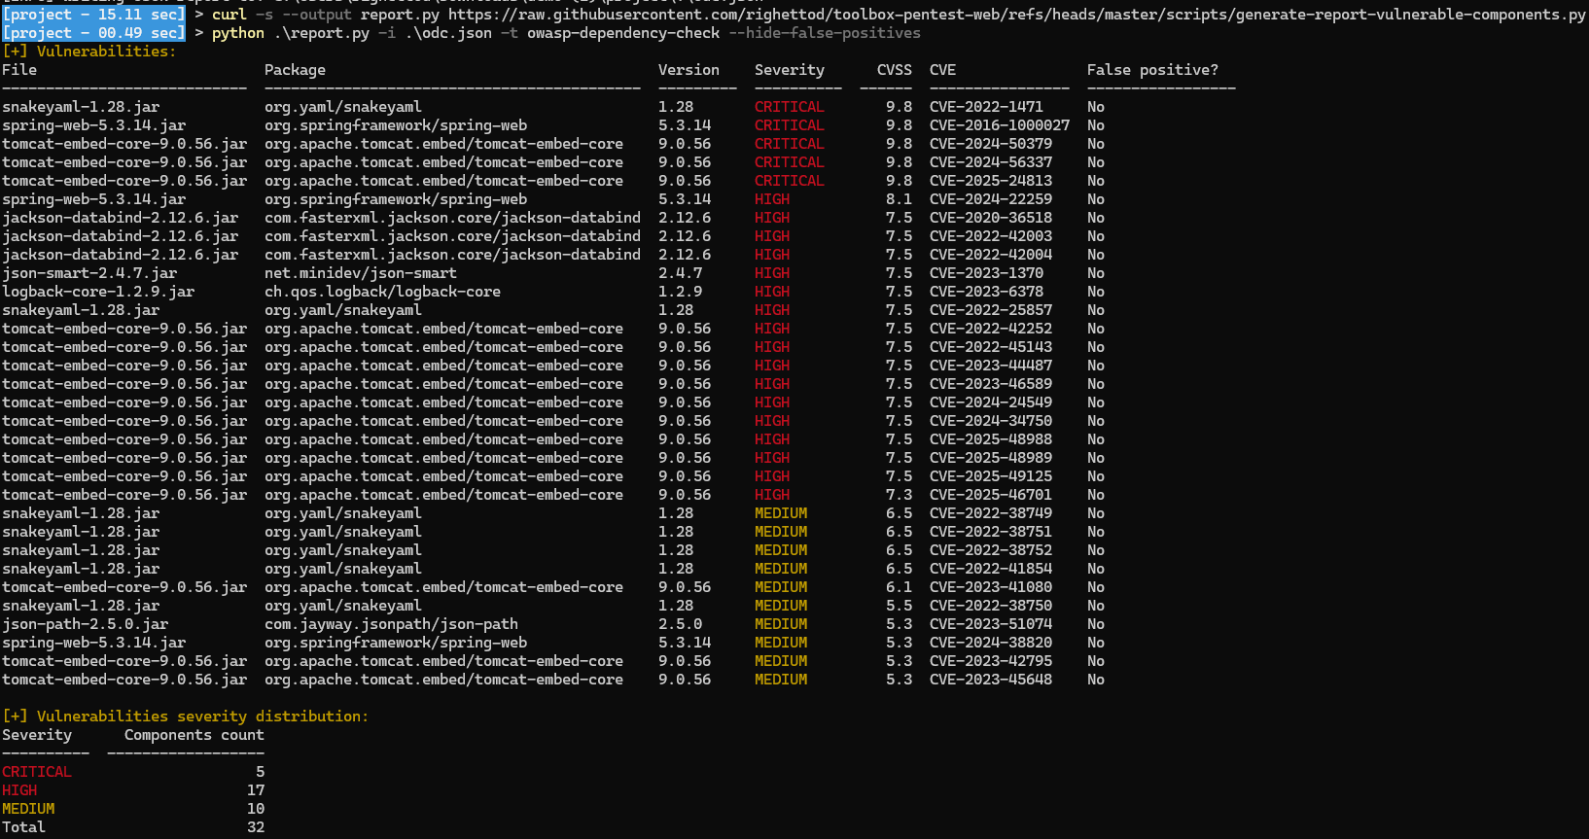The height and width of the screenshot is (839, 1589).
Task: Click the 'Components count' header
Action: (194, 735)
